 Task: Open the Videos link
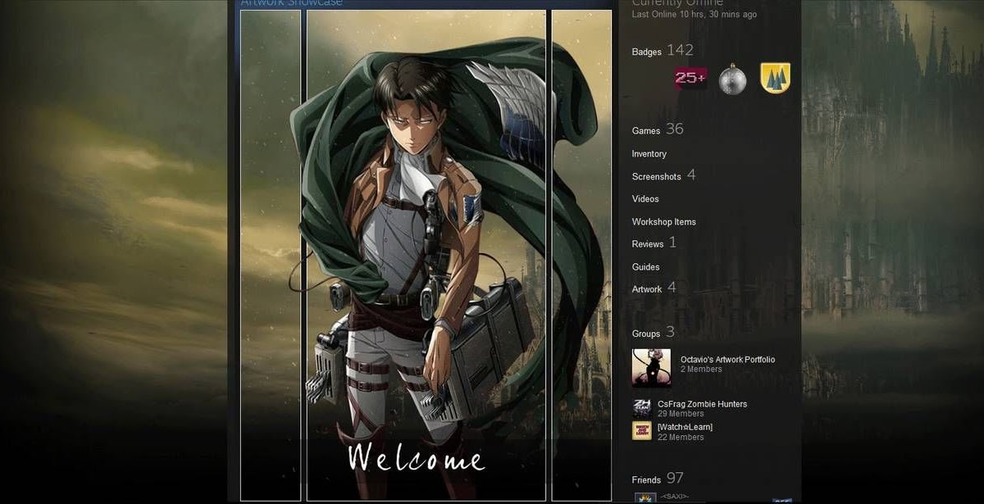click(x=645, y=198)
